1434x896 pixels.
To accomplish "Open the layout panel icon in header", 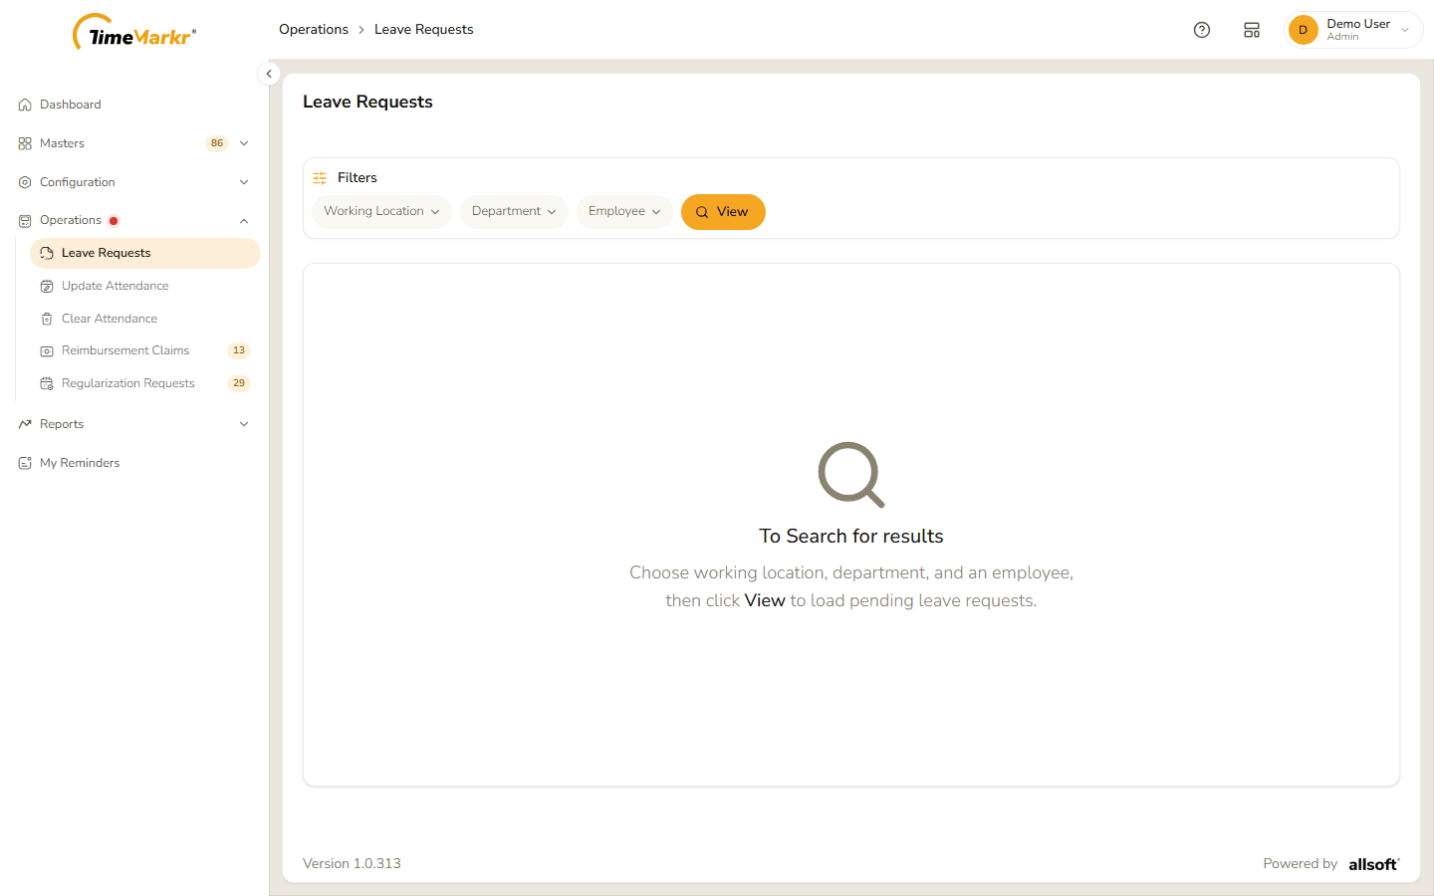I will point(1252,30).
